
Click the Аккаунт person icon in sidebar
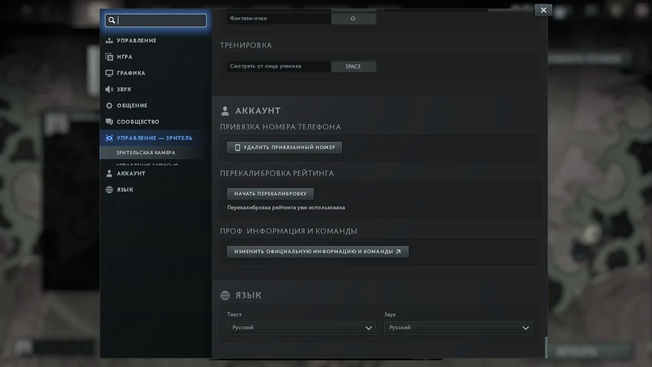point(109,173)
